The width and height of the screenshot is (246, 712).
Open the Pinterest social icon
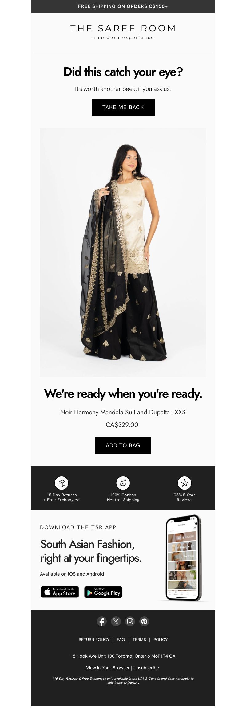click(x=144, y=621)
